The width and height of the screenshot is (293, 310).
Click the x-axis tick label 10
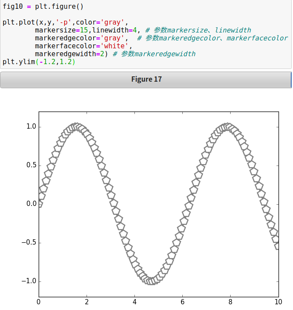[278, 302]
